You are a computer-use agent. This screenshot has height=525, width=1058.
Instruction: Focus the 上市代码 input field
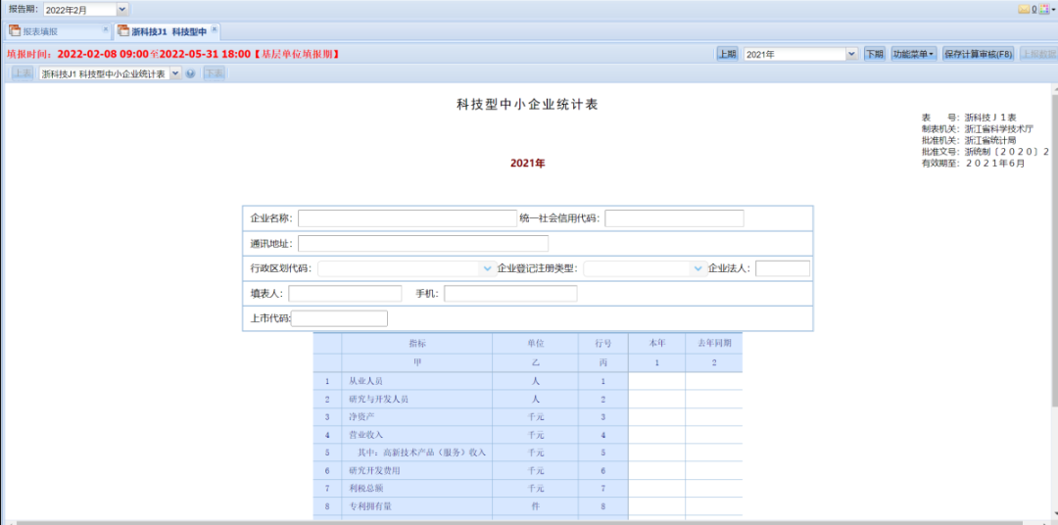339,318
